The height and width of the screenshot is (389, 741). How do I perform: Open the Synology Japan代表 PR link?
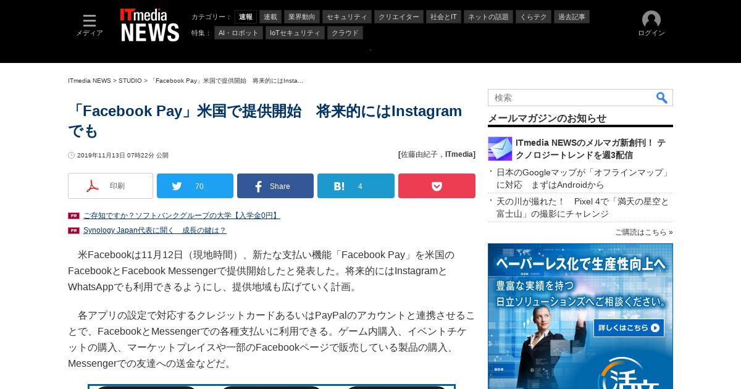point(155,230)
